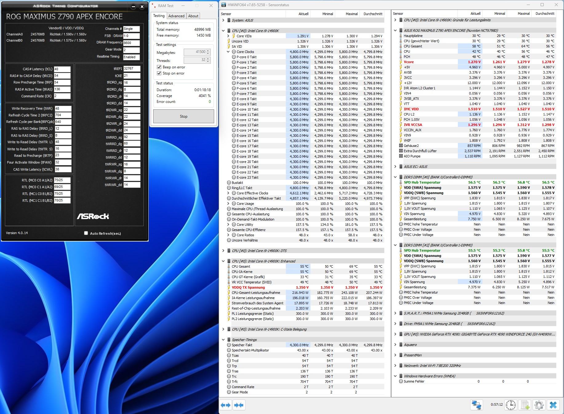Screen dimensions: 564x414
Task: Click thermometer icon beside Hauptplatine
Action: [401, 36]
